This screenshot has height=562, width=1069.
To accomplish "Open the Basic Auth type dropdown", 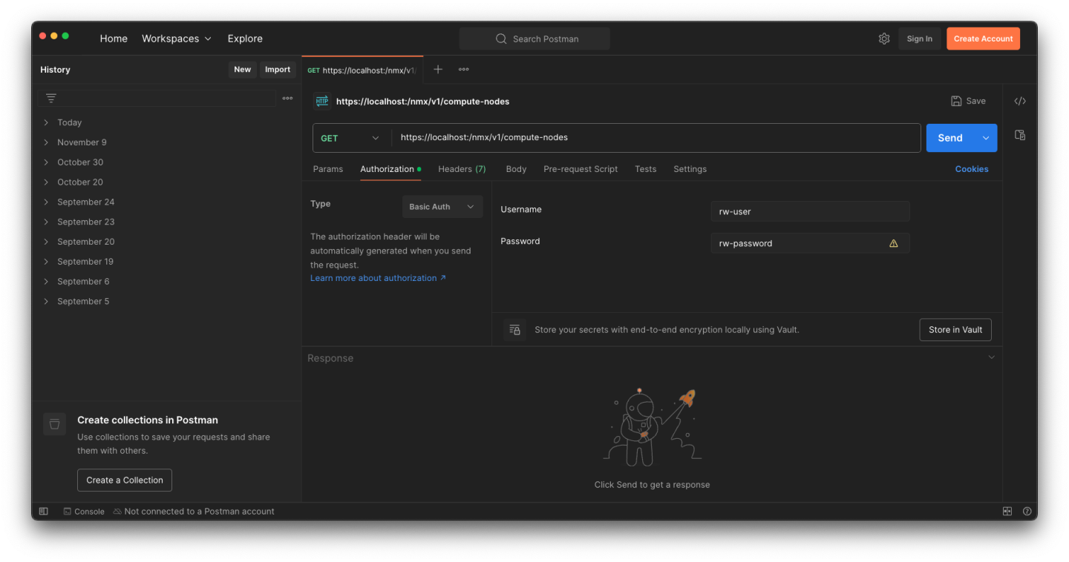I will 442,206.
